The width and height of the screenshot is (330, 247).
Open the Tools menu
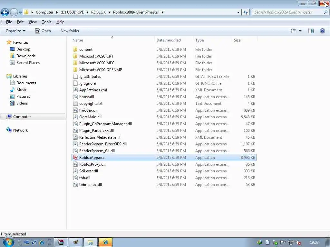tap(46, 22)
